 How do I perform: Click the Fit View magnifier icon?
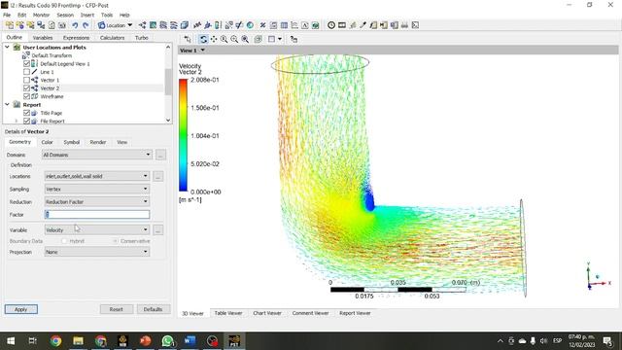[x=245, y=39]
